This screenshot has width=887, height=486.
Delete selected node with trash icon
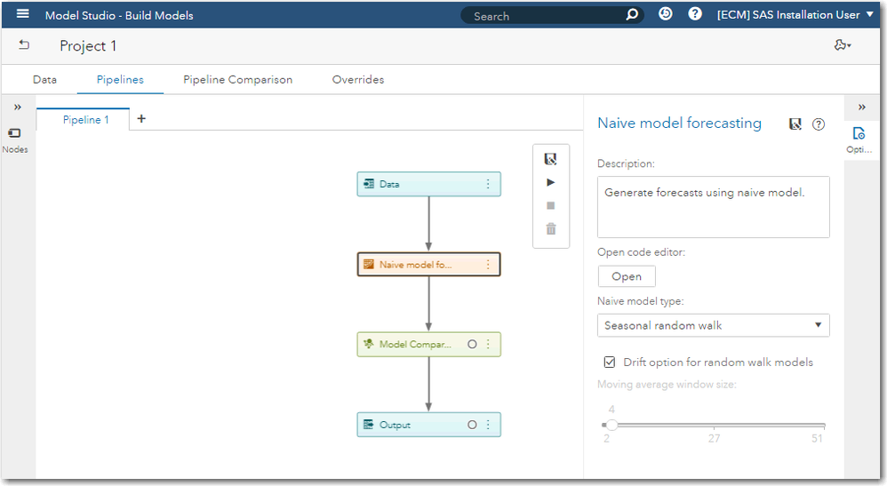coord(551,229)
